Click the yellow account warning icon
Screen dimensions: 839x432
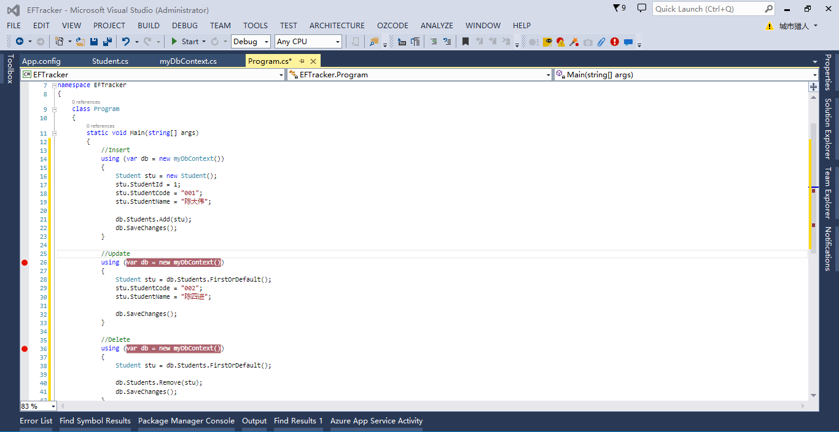[770, 26]
